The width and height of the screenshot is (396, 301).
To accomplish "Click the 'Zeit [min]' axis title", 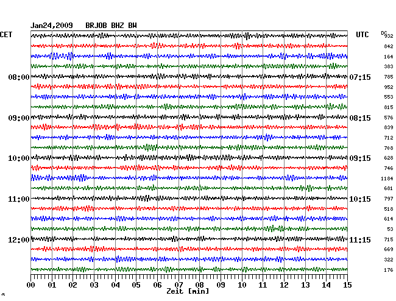I will point(188,291).
